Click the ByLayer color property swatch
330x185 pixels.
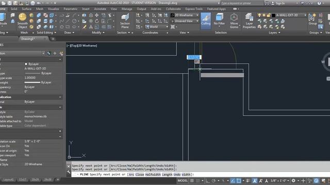coord(26,64)
